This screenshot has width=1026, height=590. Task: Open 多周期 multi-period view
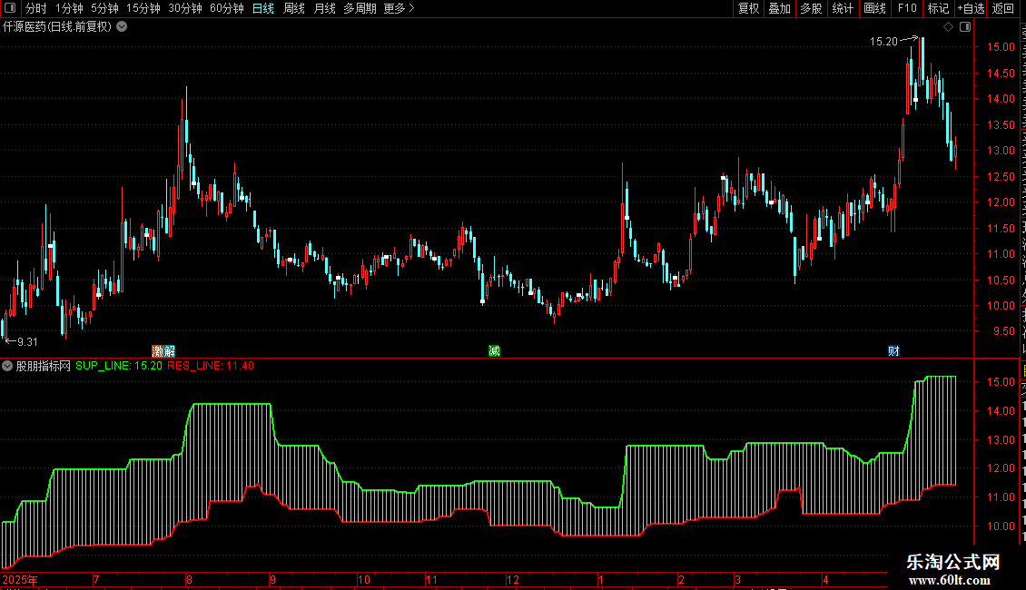360,8
